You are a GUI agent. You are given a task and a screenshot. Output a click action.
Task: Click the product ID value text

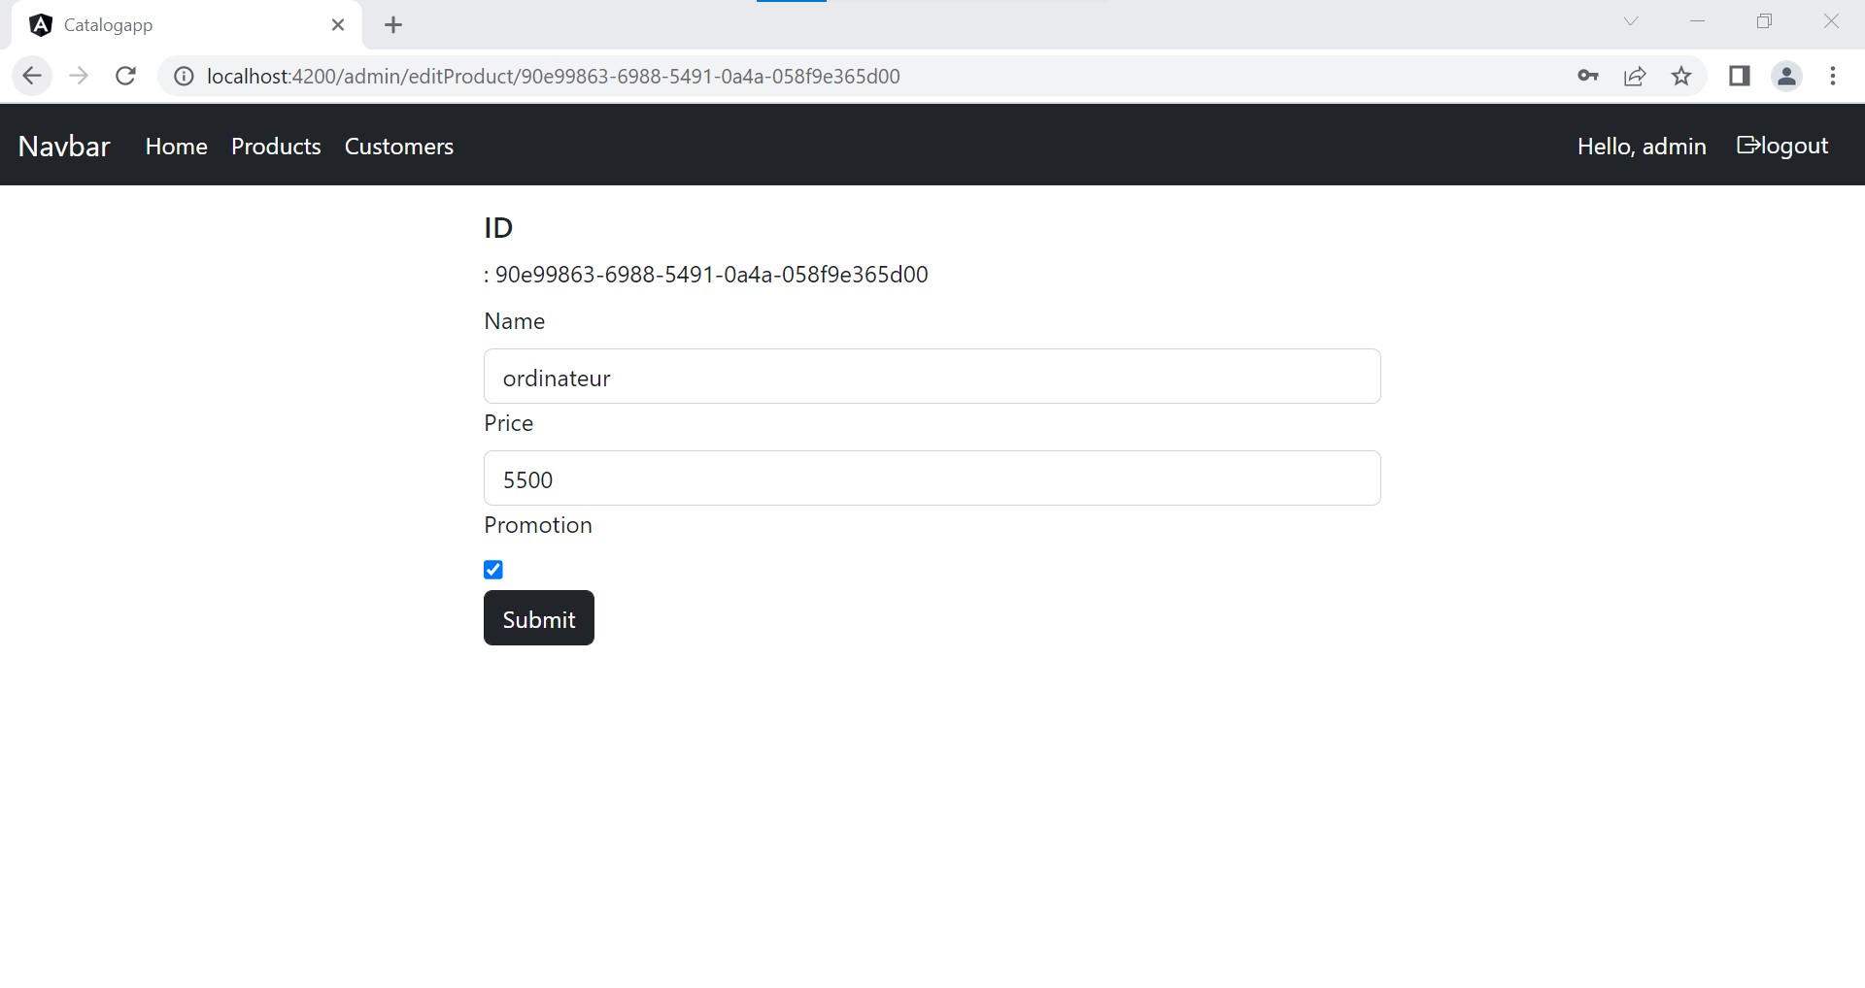coord(711,275)
